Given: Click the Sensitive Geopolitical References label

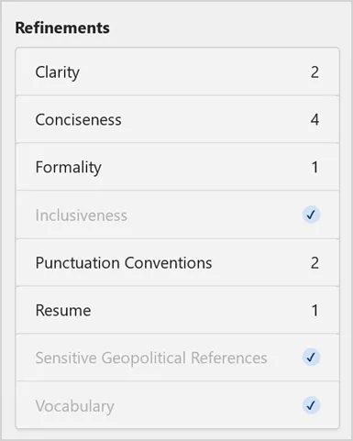Looking at the screenshot, I should tap(151, 358).
